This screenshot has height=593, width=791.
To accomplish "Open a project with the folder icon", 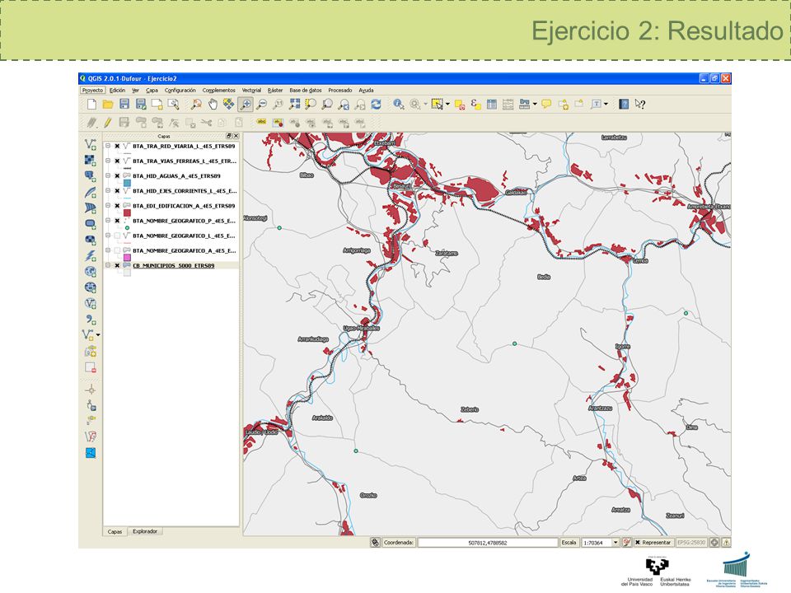I will click(x=108, y=105).
